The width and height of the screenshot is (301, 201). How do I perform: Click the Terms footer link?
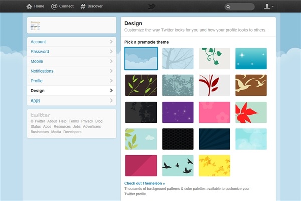pos(74,121)
